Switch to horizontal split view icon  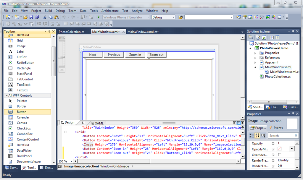[x=238, y=123]
